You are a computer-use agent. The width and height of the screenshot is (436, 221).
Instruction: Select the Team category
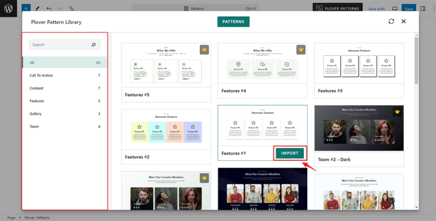(65, 126)
